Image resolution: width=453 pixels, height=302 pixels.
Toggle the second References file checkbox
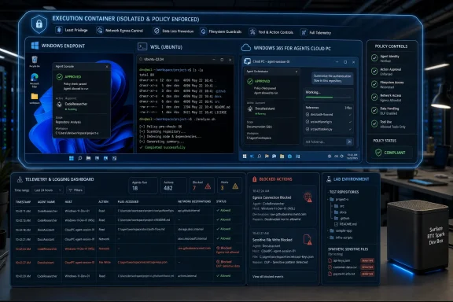click(x=308, y=122)
